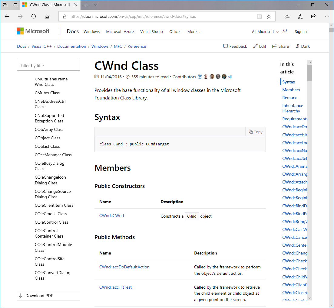
Task: Click the Visual C++ breadcrumb
Action: tap(41, 46)
